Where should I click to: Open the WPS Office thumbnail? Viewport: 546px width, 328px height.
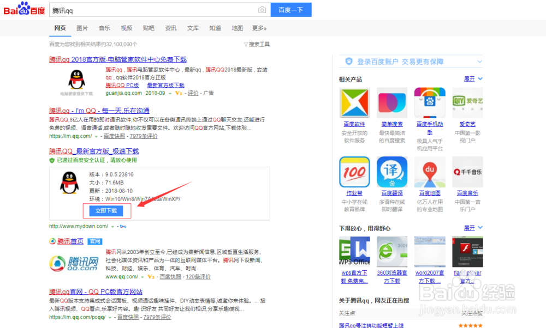(354, 252)
